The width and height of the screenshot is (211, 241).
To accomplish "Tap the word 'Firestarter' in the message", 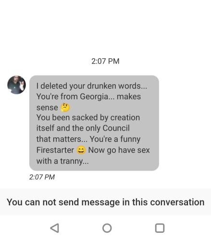I will [x=55, y=150].
